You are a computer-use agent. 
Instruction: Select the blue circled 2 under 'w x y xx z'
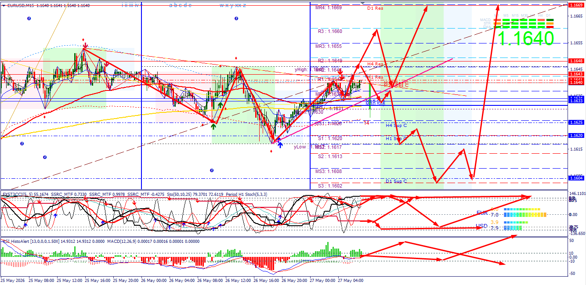pyautogui.click(x=236, y=18)
